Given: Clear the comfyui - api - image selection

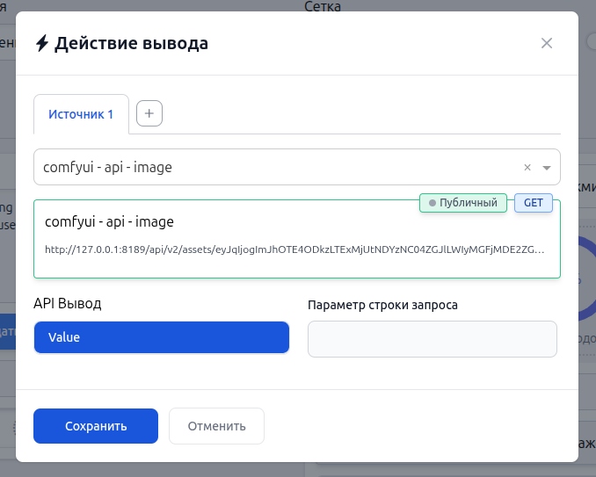Looking at the screenshot, I should click(527, 168).
